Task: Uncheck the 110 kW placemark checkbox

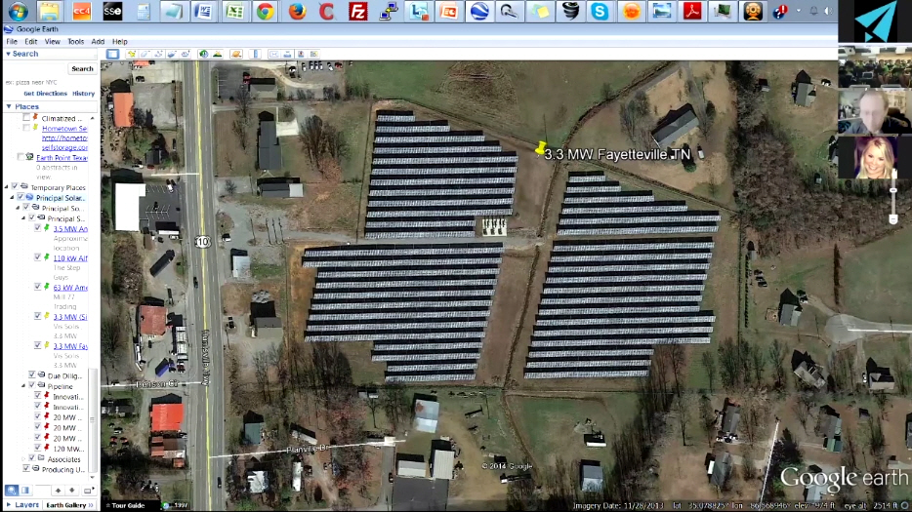Action: pos(38,256)
